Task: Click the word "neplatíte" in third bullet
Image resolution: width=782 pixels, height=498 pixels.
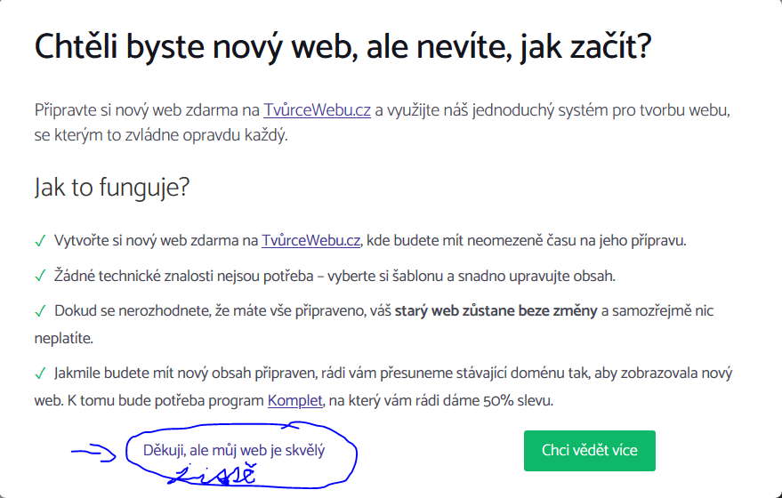Action: click(x=63, y=339)
